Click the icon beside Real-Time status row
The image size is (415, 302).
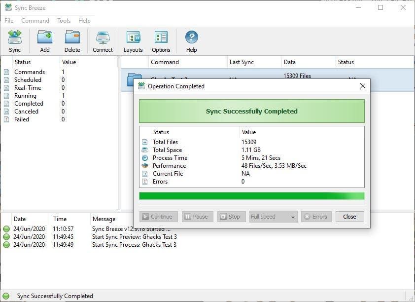[x=6, y=88]
